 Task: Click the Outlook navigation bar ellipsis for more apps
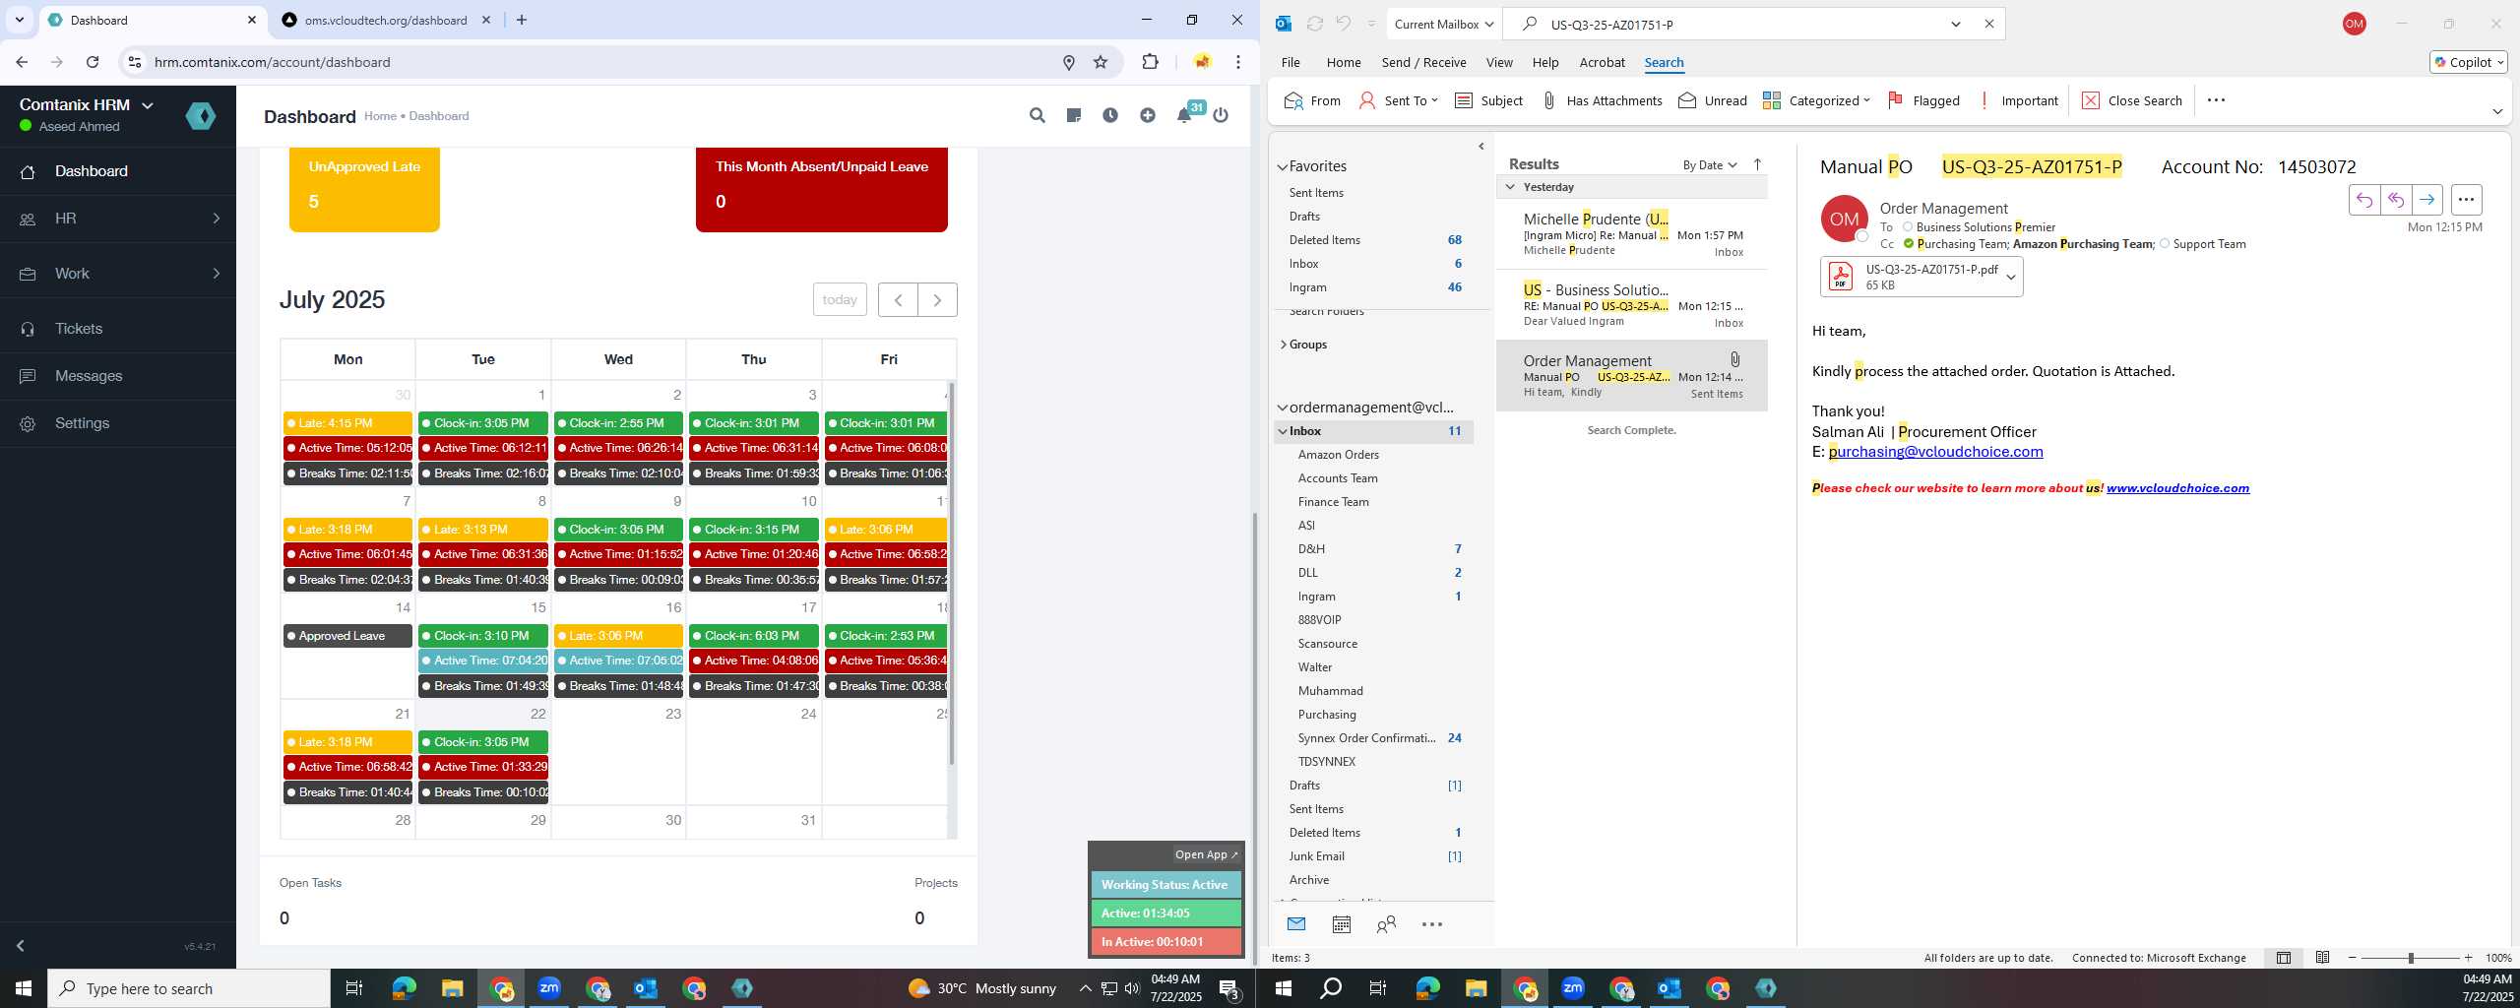pos(1432,924)
